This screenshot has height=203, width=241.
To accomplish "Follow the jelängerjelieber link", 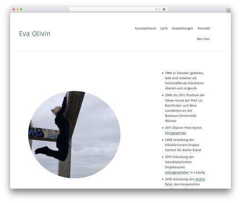I will pos(177,172).
